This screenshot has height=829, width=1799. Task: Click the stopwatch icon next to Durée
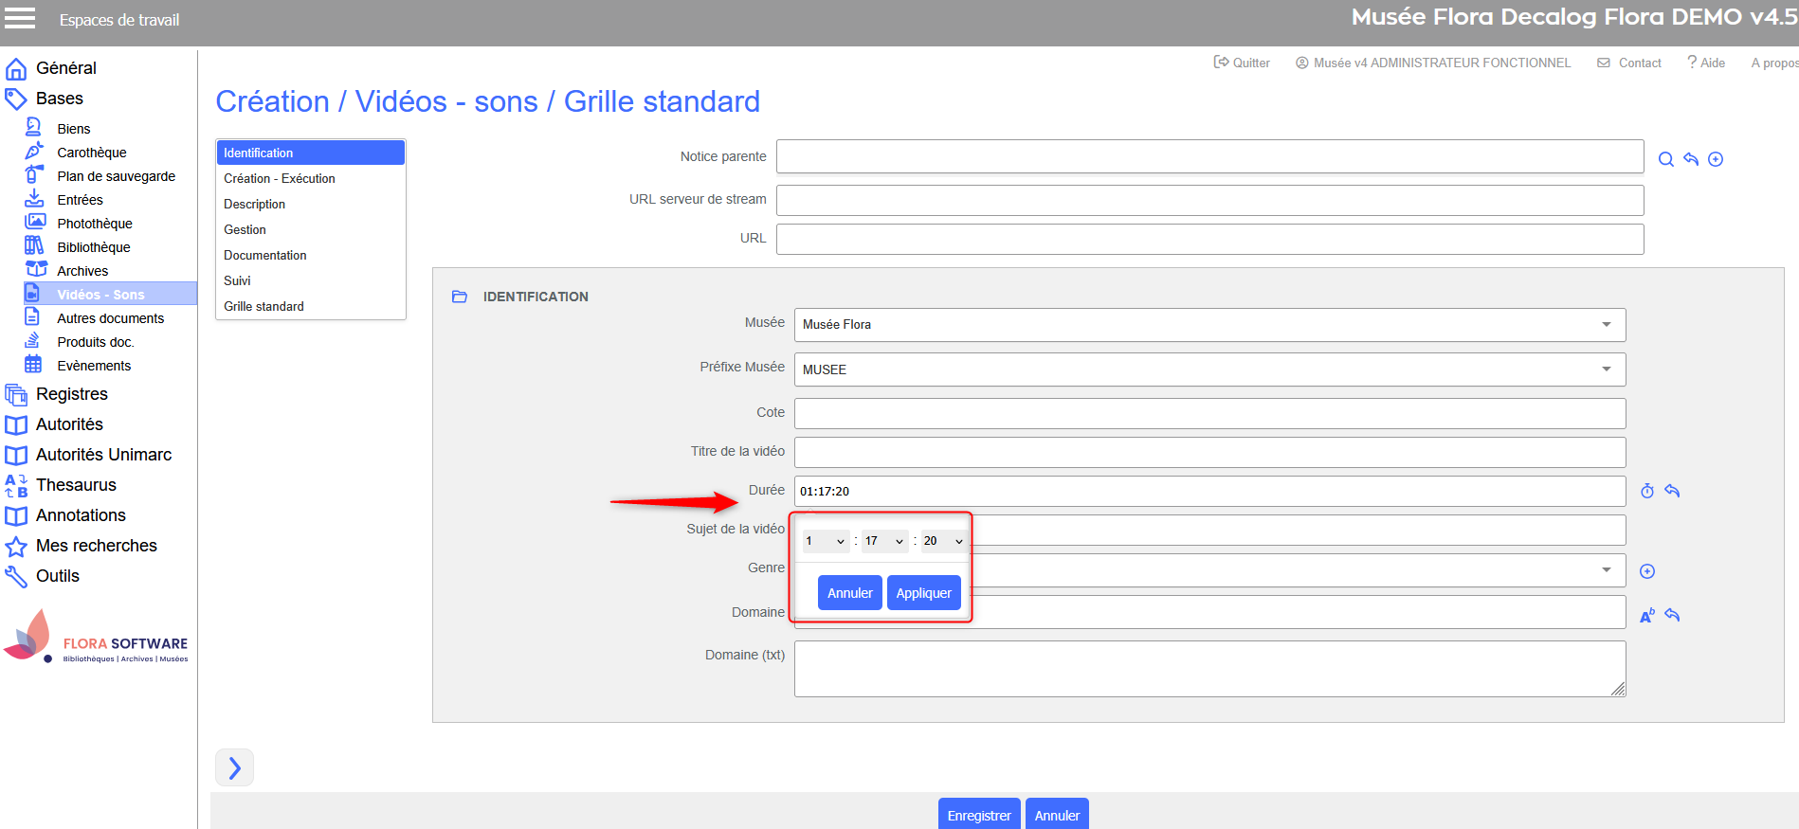coord(1647,491)
